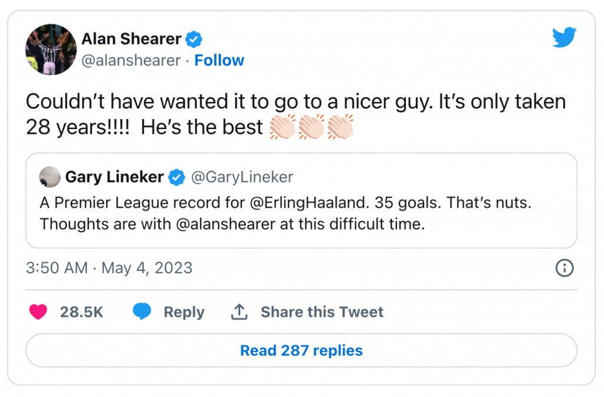The height and width of the screenshot is (397, 604).
Task: Click the Alan Shearer display name
Action: coord(132,39)
